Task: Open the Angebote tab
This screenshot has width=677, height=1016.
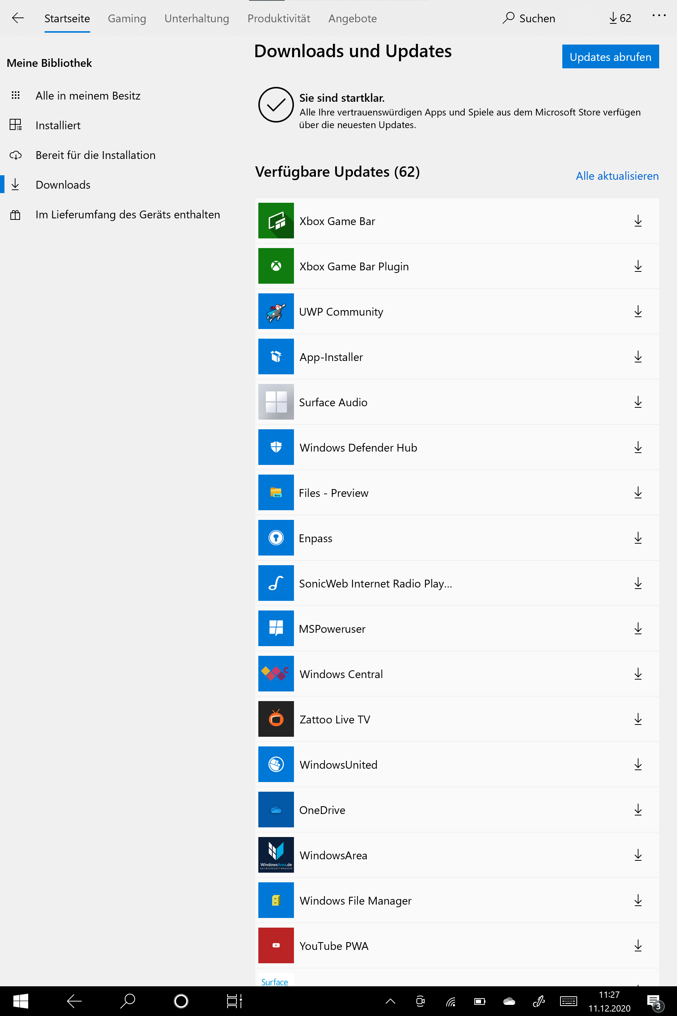Action: pos(352,18)
